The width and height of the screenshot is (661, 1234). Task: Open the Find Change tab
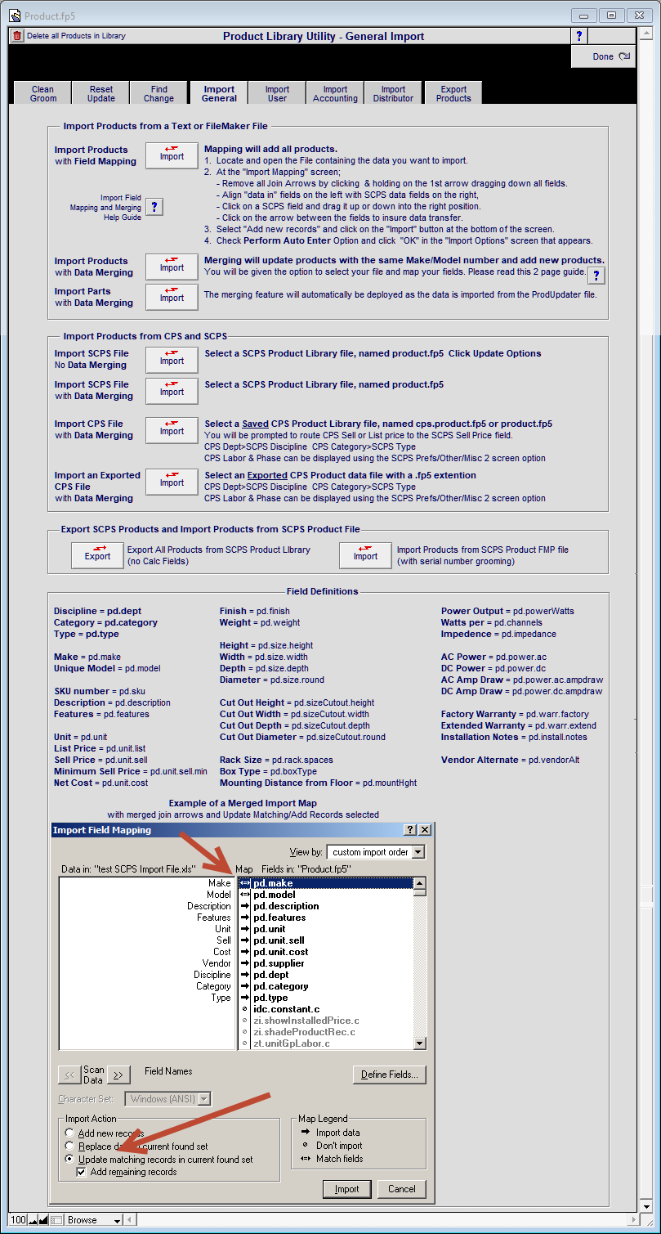coord(159,93)
